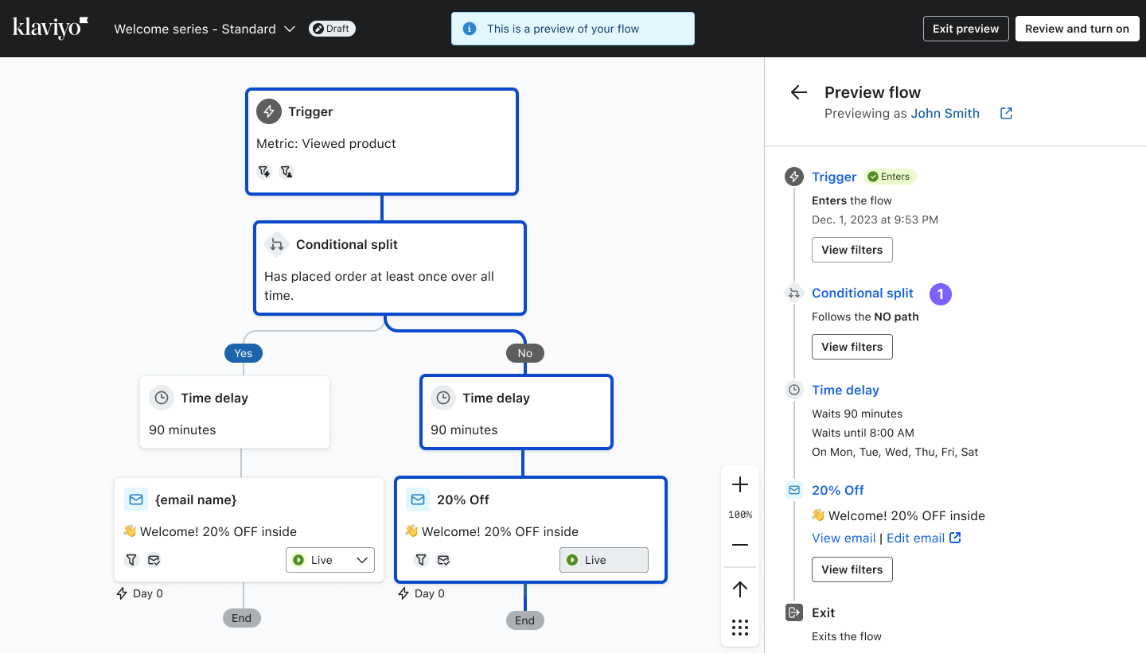Open John Smith profile external link icon

1006,113
